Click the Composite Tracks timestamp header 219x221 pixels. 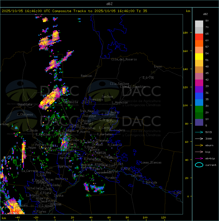click(74, 11)
